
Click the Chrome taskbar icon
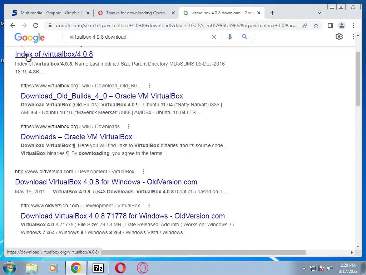[76, 268]
